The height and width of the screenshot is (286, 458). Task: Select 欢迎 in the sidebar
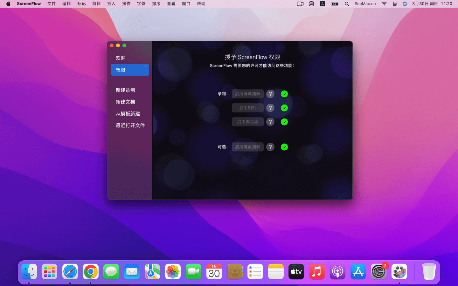(121, 58)
